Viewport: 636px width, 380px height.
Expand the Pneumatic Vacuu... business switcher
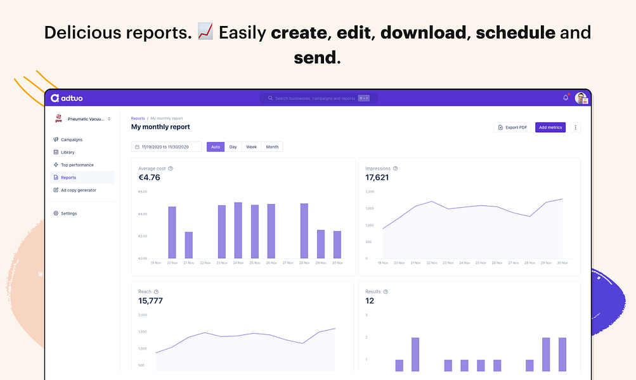[83, 118]
